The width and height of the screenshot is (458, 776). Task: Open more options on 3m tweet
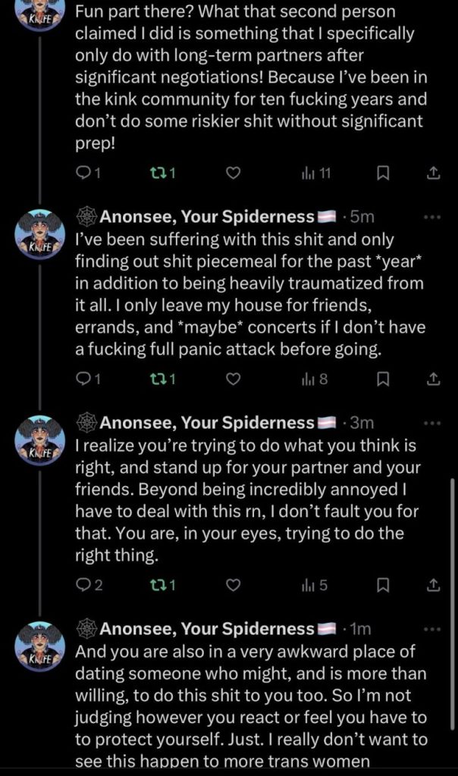pos(431,423)
